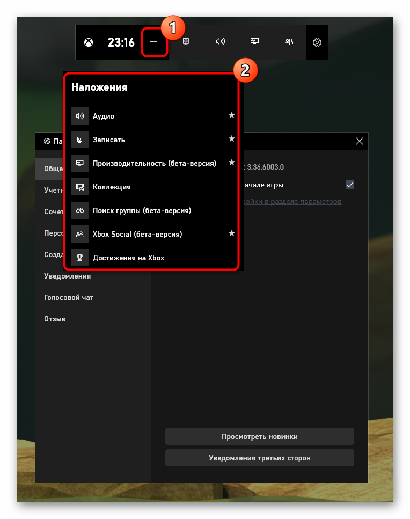Close the settings window
Image resolution: width=410 pixels, height=519 pixels.
click(360, 141)
